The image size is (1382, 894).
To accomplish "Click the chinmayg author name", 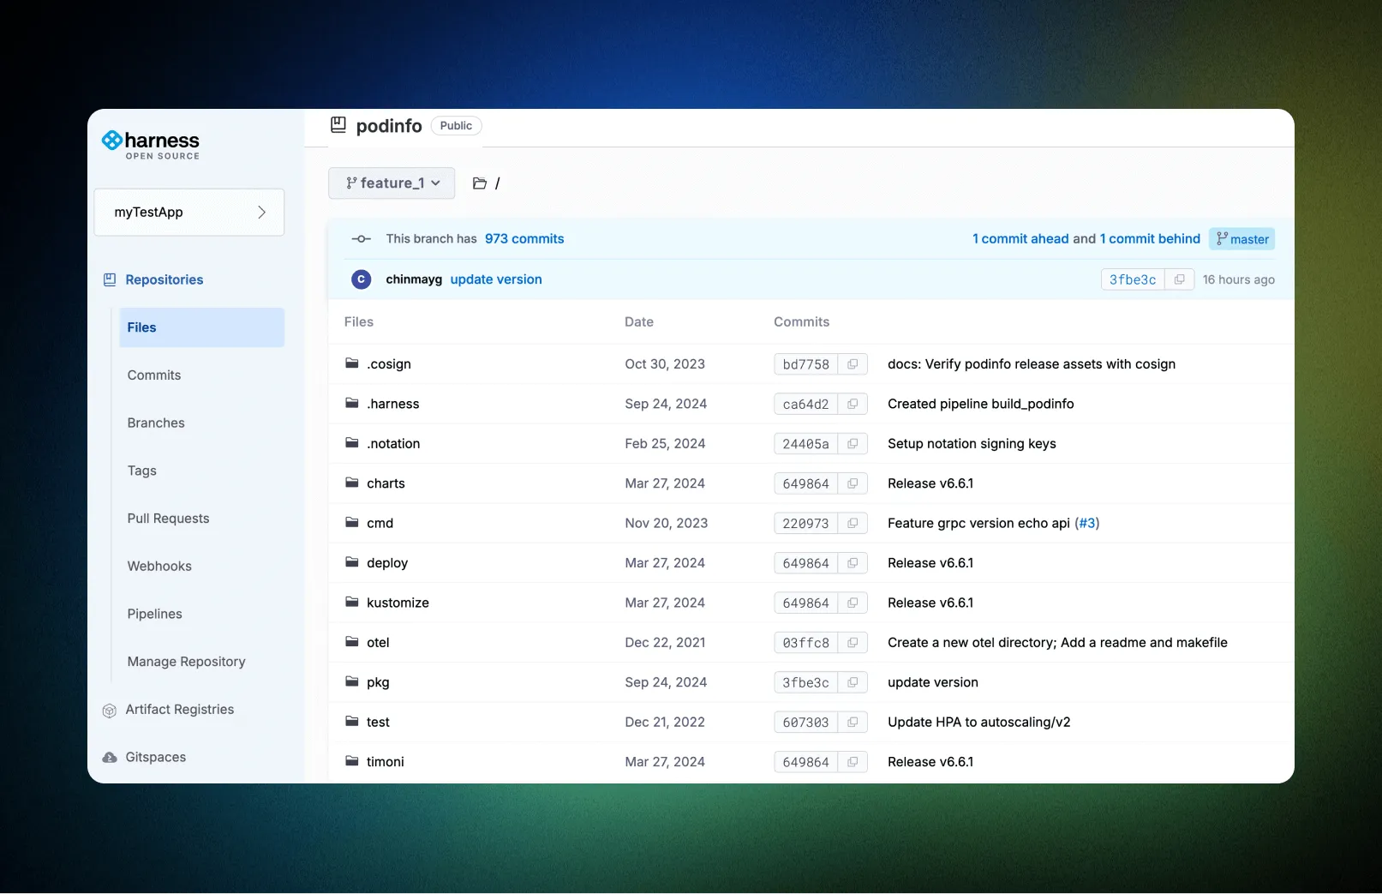I will coord(414,279).
